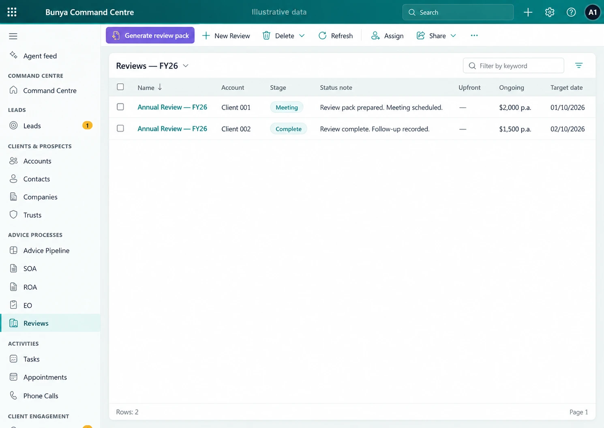The image size is (604, 428).
Task: Open the column filter icon
Action: [579, 66]
